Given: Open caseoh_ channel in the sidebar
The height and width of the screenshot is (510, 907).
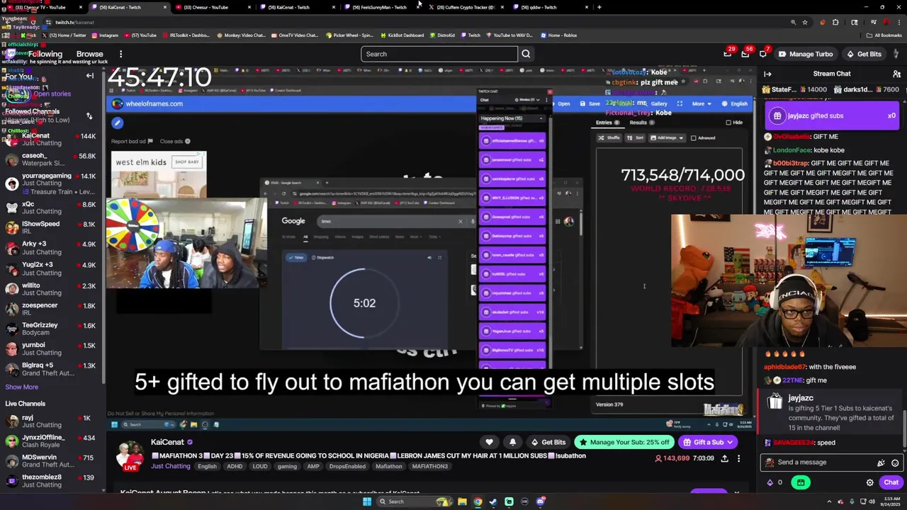Looking at the screenshot, I should click(50, 159).
